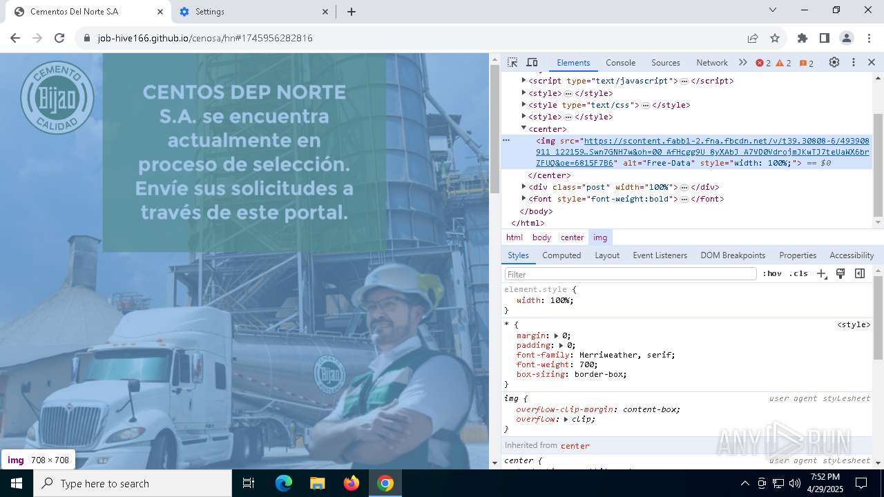The width and height of the screenshot is (884, 497).
Task: Toggle the device toolbar icon
Action: pos(532,62)
